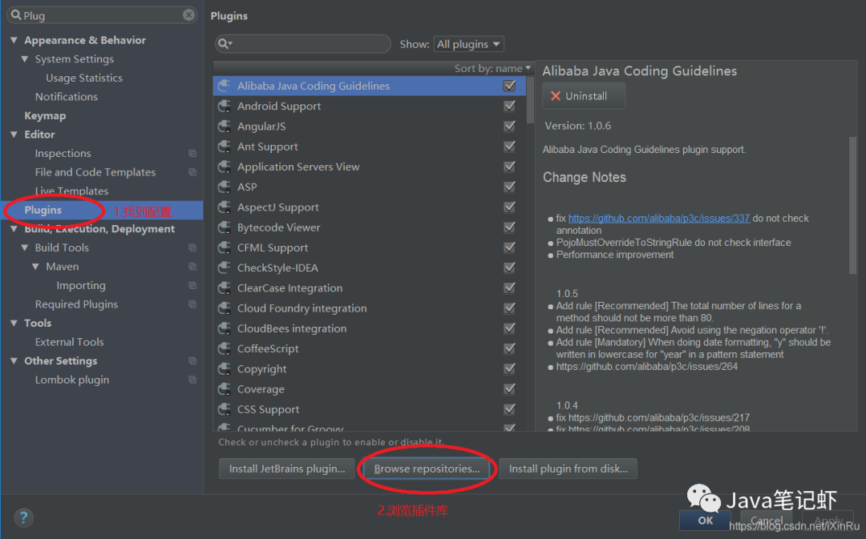This screenshot has width=866, height=539.
Task: Uncheck the Coverage plugin checkbox
Action: point(509,389)
